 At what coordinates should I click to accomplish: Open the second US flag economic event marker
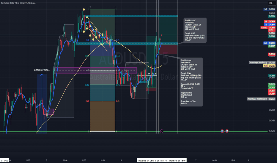pyautogui.click(x=227, y=131)
